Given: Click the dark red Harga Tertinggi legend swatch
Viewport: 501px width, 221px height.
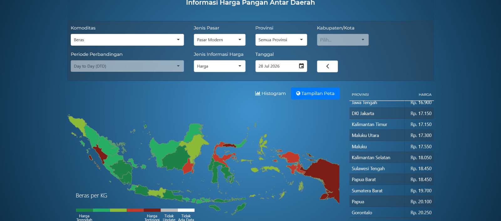Looking at the screenshot, I should (x=152, y=210).
